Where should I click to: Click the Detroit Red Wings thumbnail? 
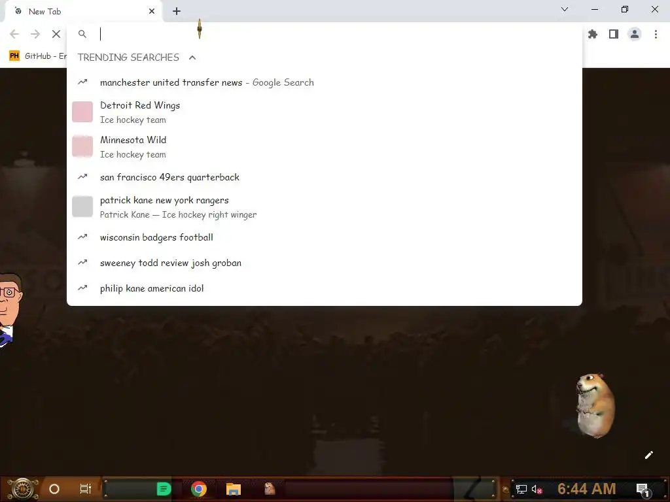point(82,112)
